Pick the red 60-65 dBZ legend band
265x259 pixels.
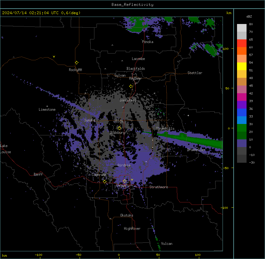coord(242,43)
